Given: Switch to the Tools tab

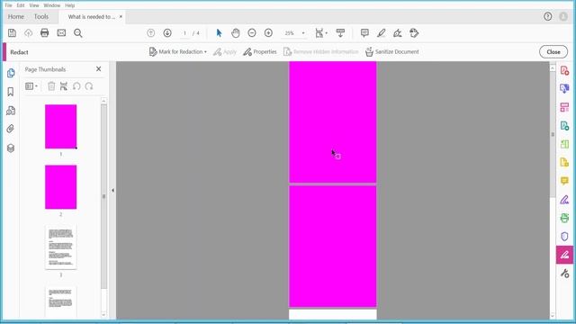Looking at the screenshot, I should (41, 16).
